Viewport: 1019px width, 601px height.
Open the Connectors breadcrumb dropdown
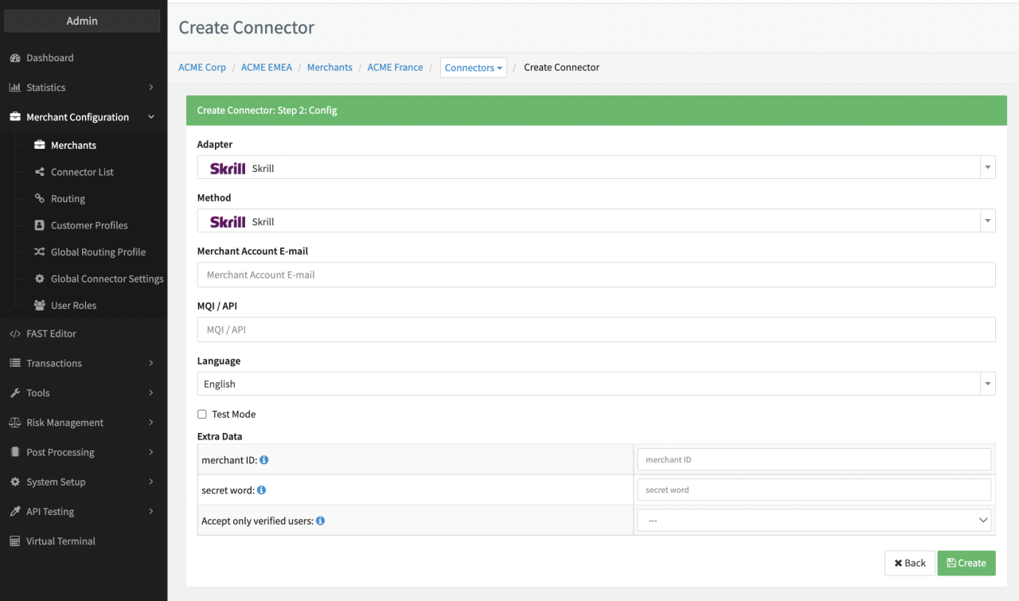tap(473, 68)
